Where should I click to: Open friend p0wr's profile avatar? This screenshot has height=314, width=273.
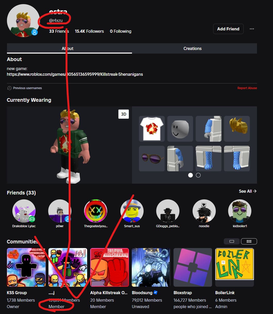(60, 211)
